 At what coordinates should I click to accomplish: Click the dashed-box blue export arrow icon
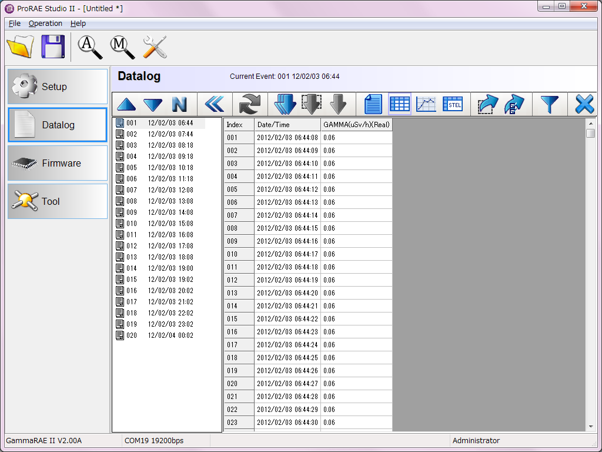click(487, 104)
